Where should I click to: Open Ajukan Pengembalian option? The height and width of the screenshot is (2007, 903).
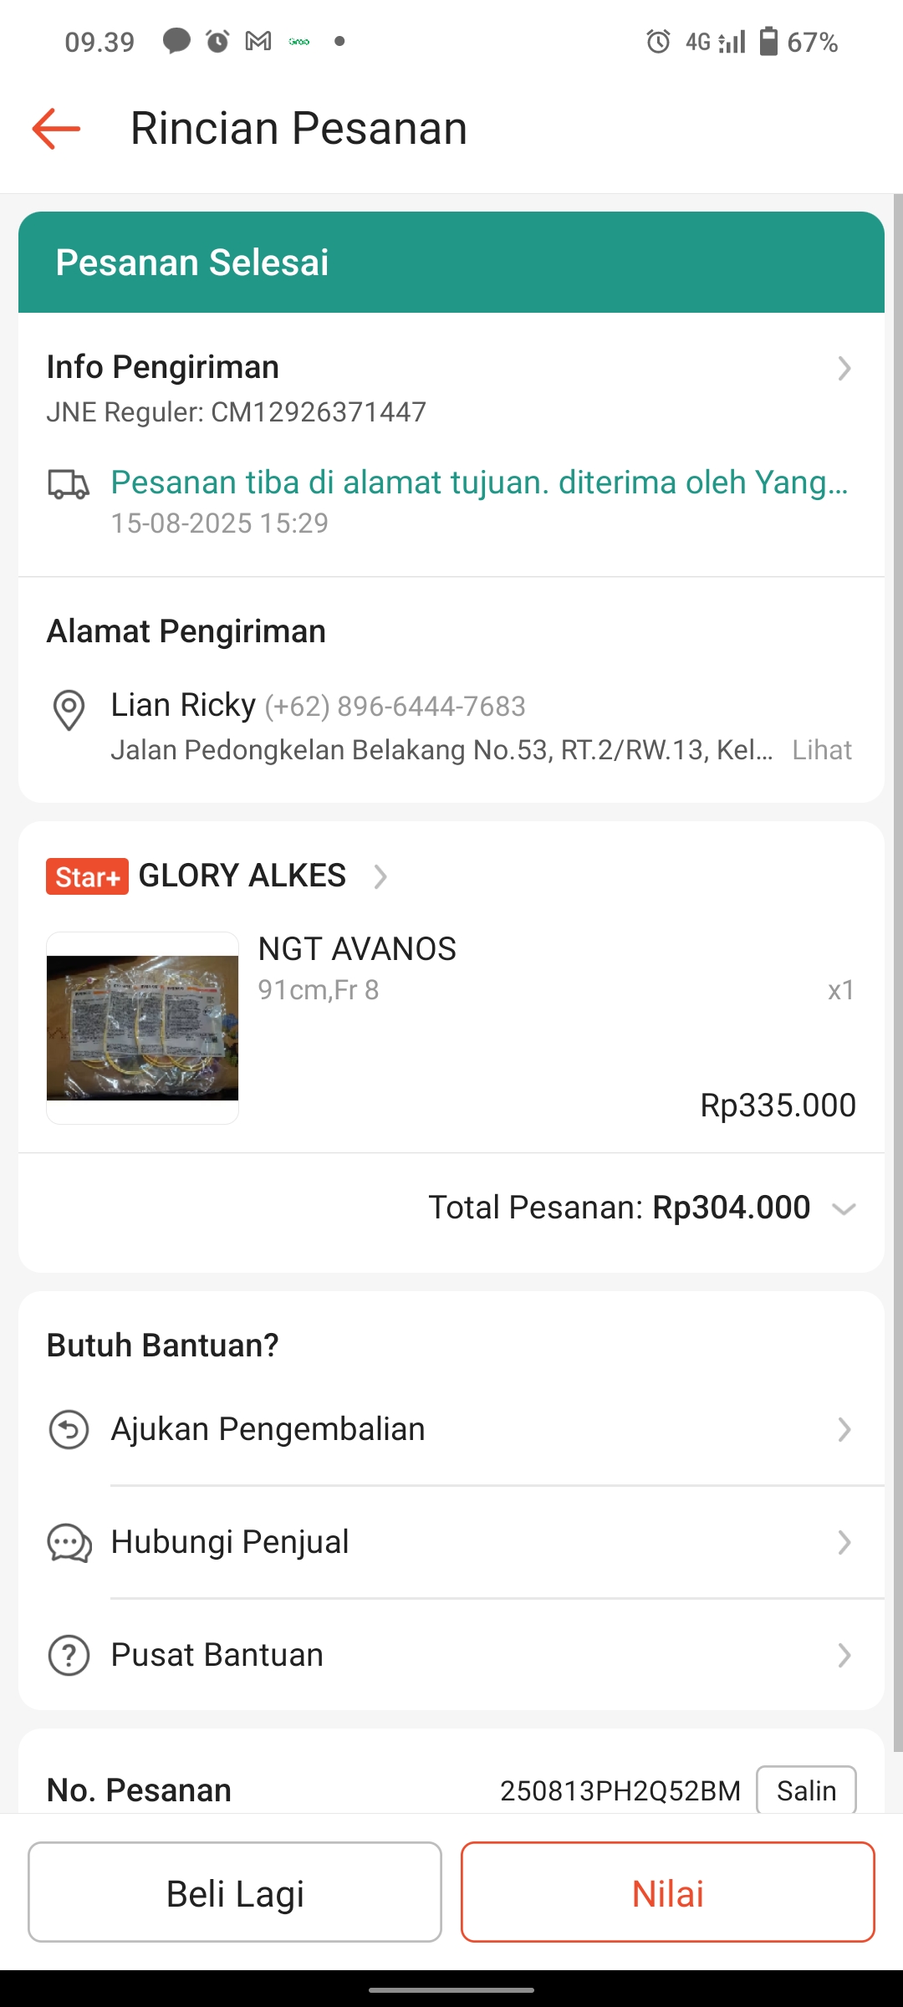click(268, 1429)
